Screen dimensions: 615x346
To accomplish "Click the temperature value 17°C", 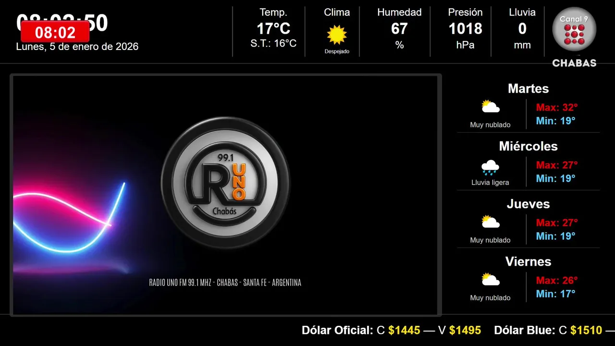I will [273, 29].
